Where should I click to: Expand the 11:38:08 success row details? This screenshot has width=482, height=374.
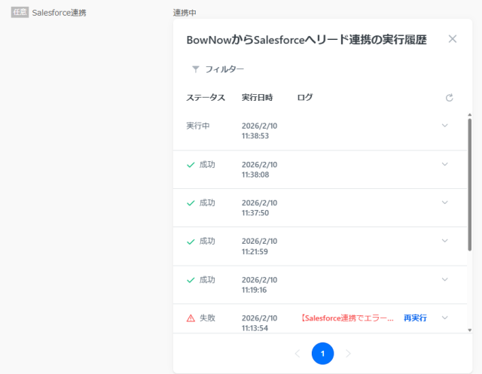click(x=444, y=164)
